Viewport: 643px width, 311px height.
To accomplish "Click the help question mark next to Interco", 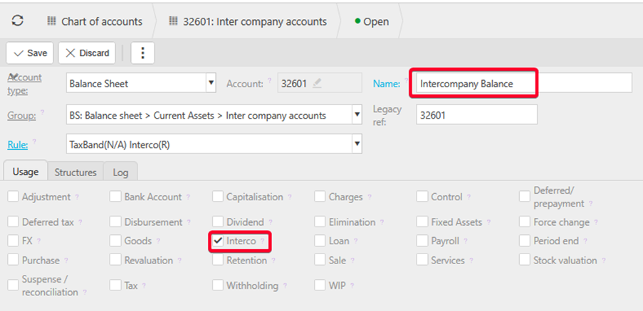I will point(263,240).
